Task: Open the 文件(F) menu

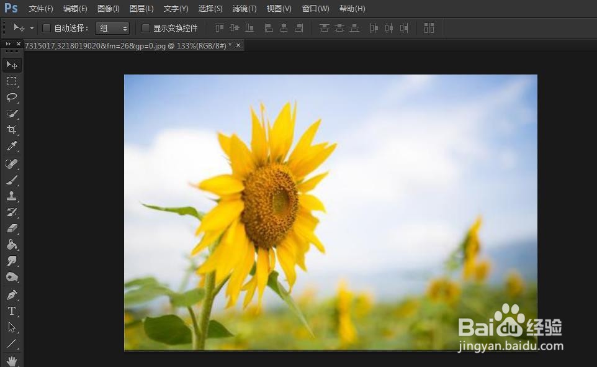Action: (x=41, y=9)
